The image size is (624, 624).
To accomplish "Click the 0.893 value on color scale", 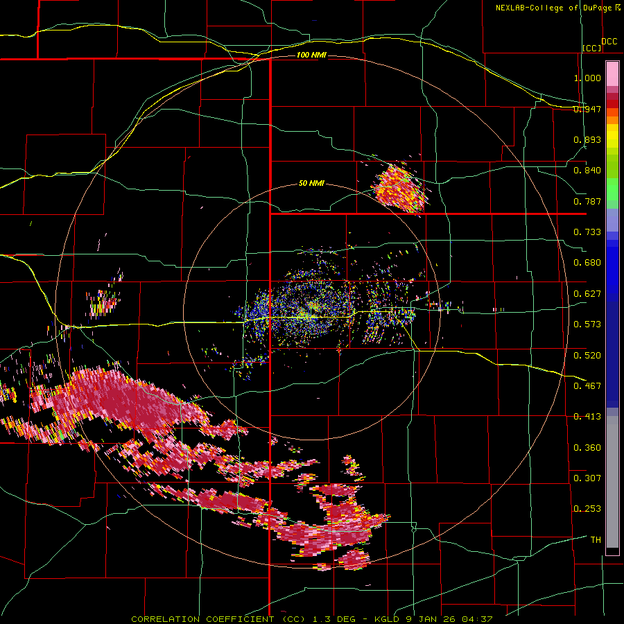I will [x=587, y=139].
